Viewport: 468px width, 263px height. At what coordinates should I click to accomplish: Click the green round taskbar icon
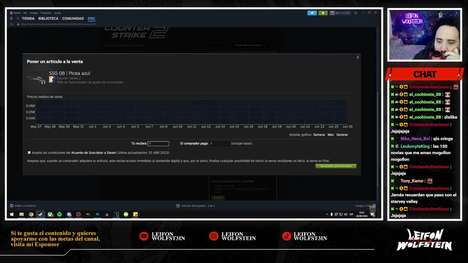126,214
